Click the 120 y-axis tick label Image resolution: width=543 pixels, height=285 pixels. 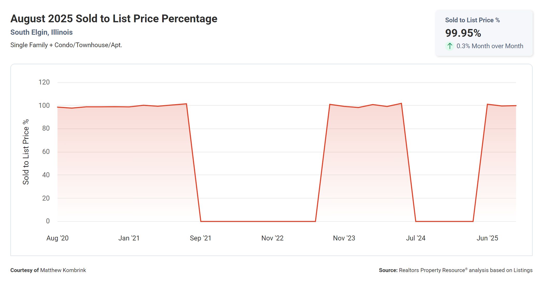[x=44, y=82]
